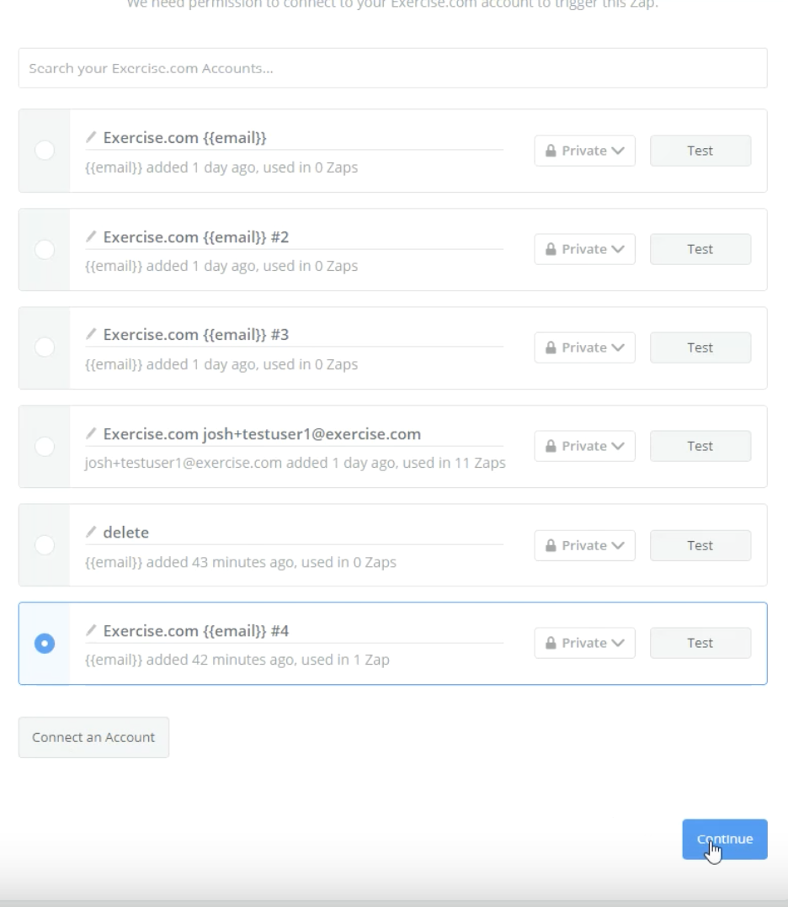Click pencil edit icon beside Exercise.com {{email}} #2
This screenshot has width=788, height=907.
[x=91, y=236]
